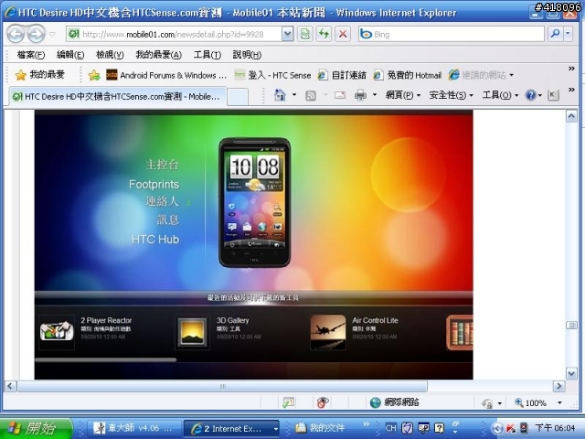Image resolution: width=585 pixels, height=439 pixels.
Task: Click the privacy report eye icon
Action: (323, 402)
